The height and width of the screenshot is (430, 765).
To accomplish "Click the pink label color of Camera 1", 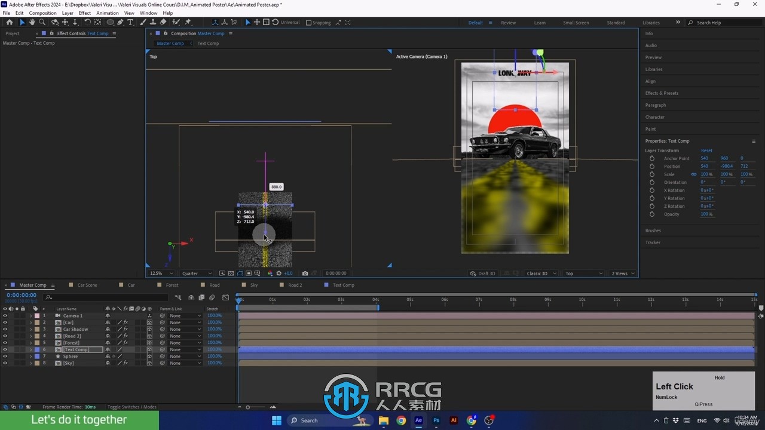I will [x=36, y=315].
